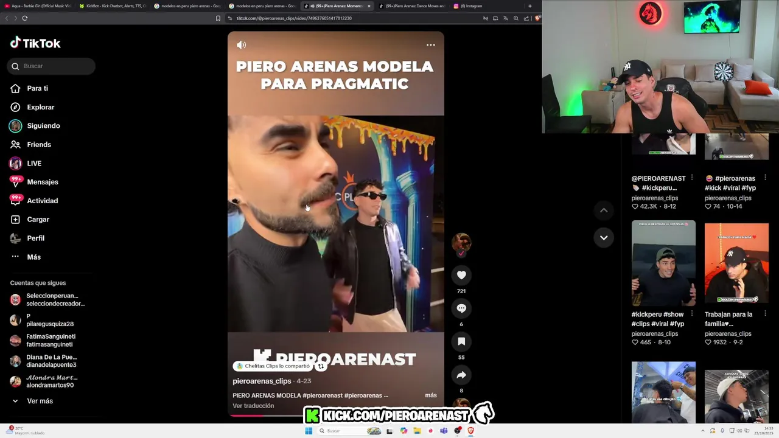Close the Piero Arenas Moments tab
Viewport: 779px width, 438px height.
(369, 6)
